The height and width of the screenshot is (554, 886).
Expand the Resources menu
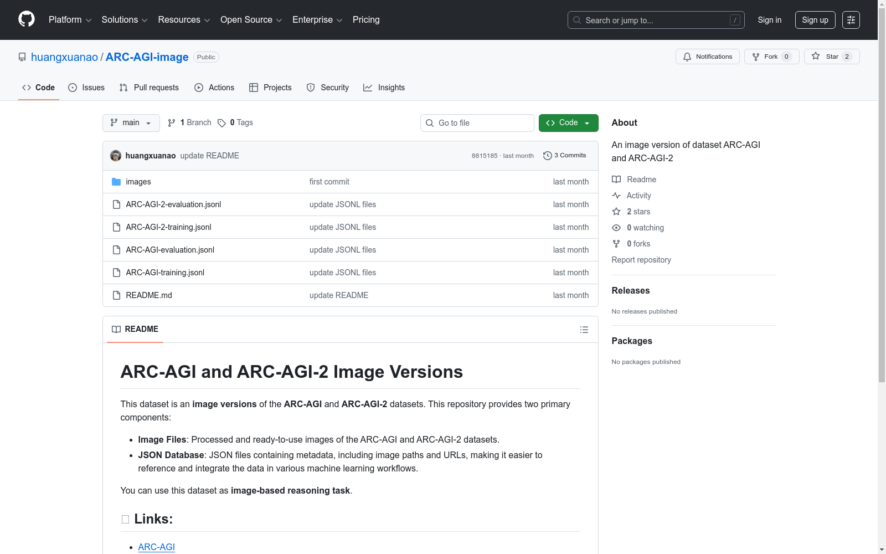point(184,20)
